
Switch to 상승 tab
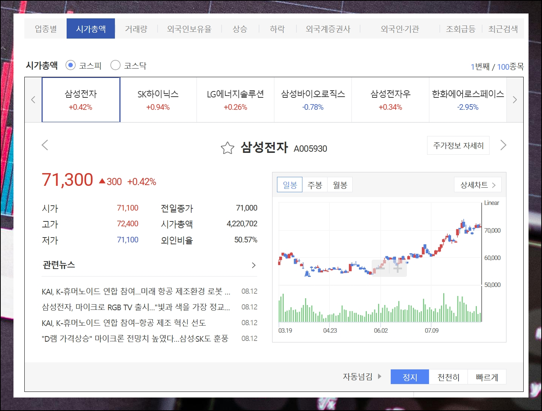[x=240, y=29]
